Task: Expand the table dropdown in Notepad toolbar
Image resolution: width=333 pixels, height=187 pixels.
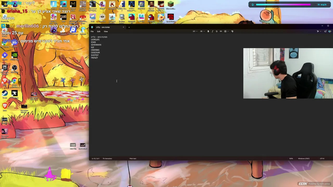Action: (226, 31)
